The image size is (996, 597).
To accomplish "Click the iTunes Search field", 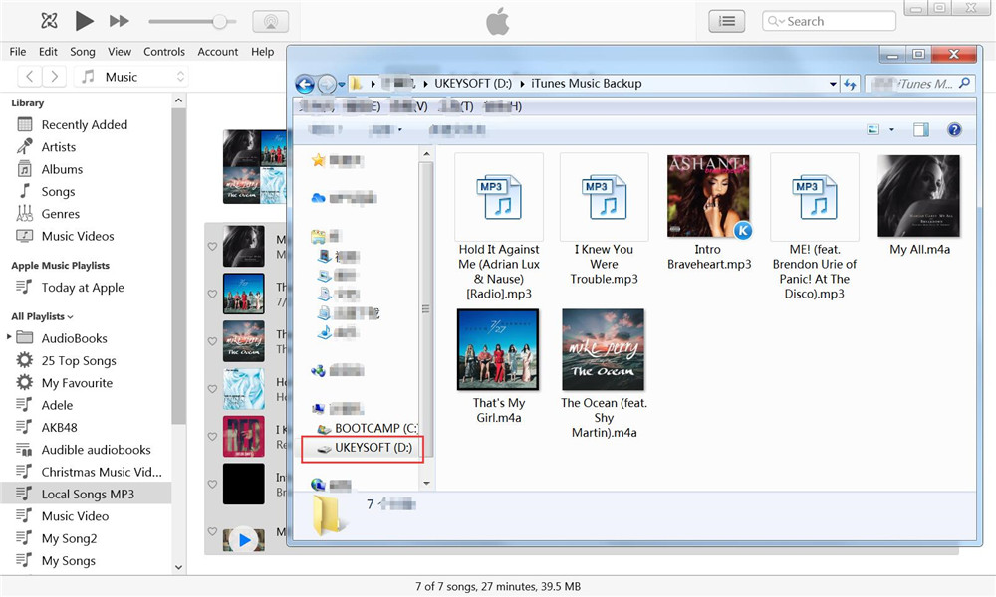I will point(829,21).
